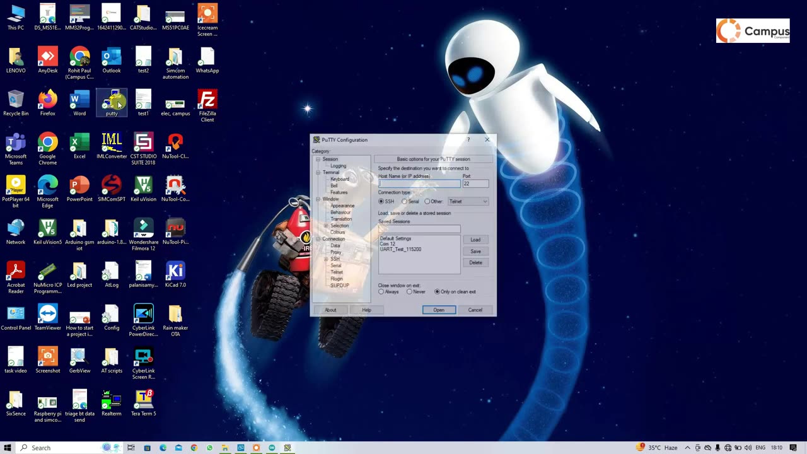Open the IMLConverter desktop icon
Viewport: 807px width, 454px height.
tap(112, 146)
